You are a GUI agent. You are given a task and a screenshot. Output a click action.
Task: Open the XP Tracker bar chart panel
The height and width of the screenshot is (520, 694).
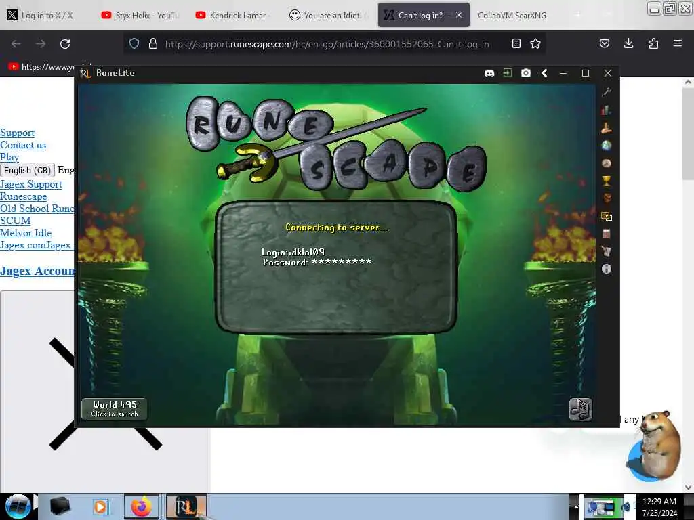tap(607, 110)
